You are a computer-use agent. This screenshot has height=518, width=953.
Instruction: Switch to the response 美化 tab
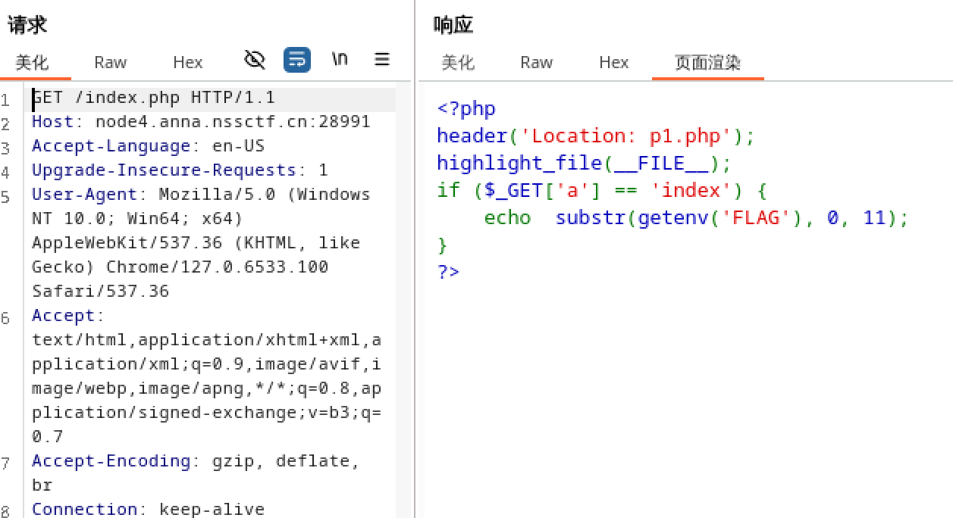pos(458,62)
